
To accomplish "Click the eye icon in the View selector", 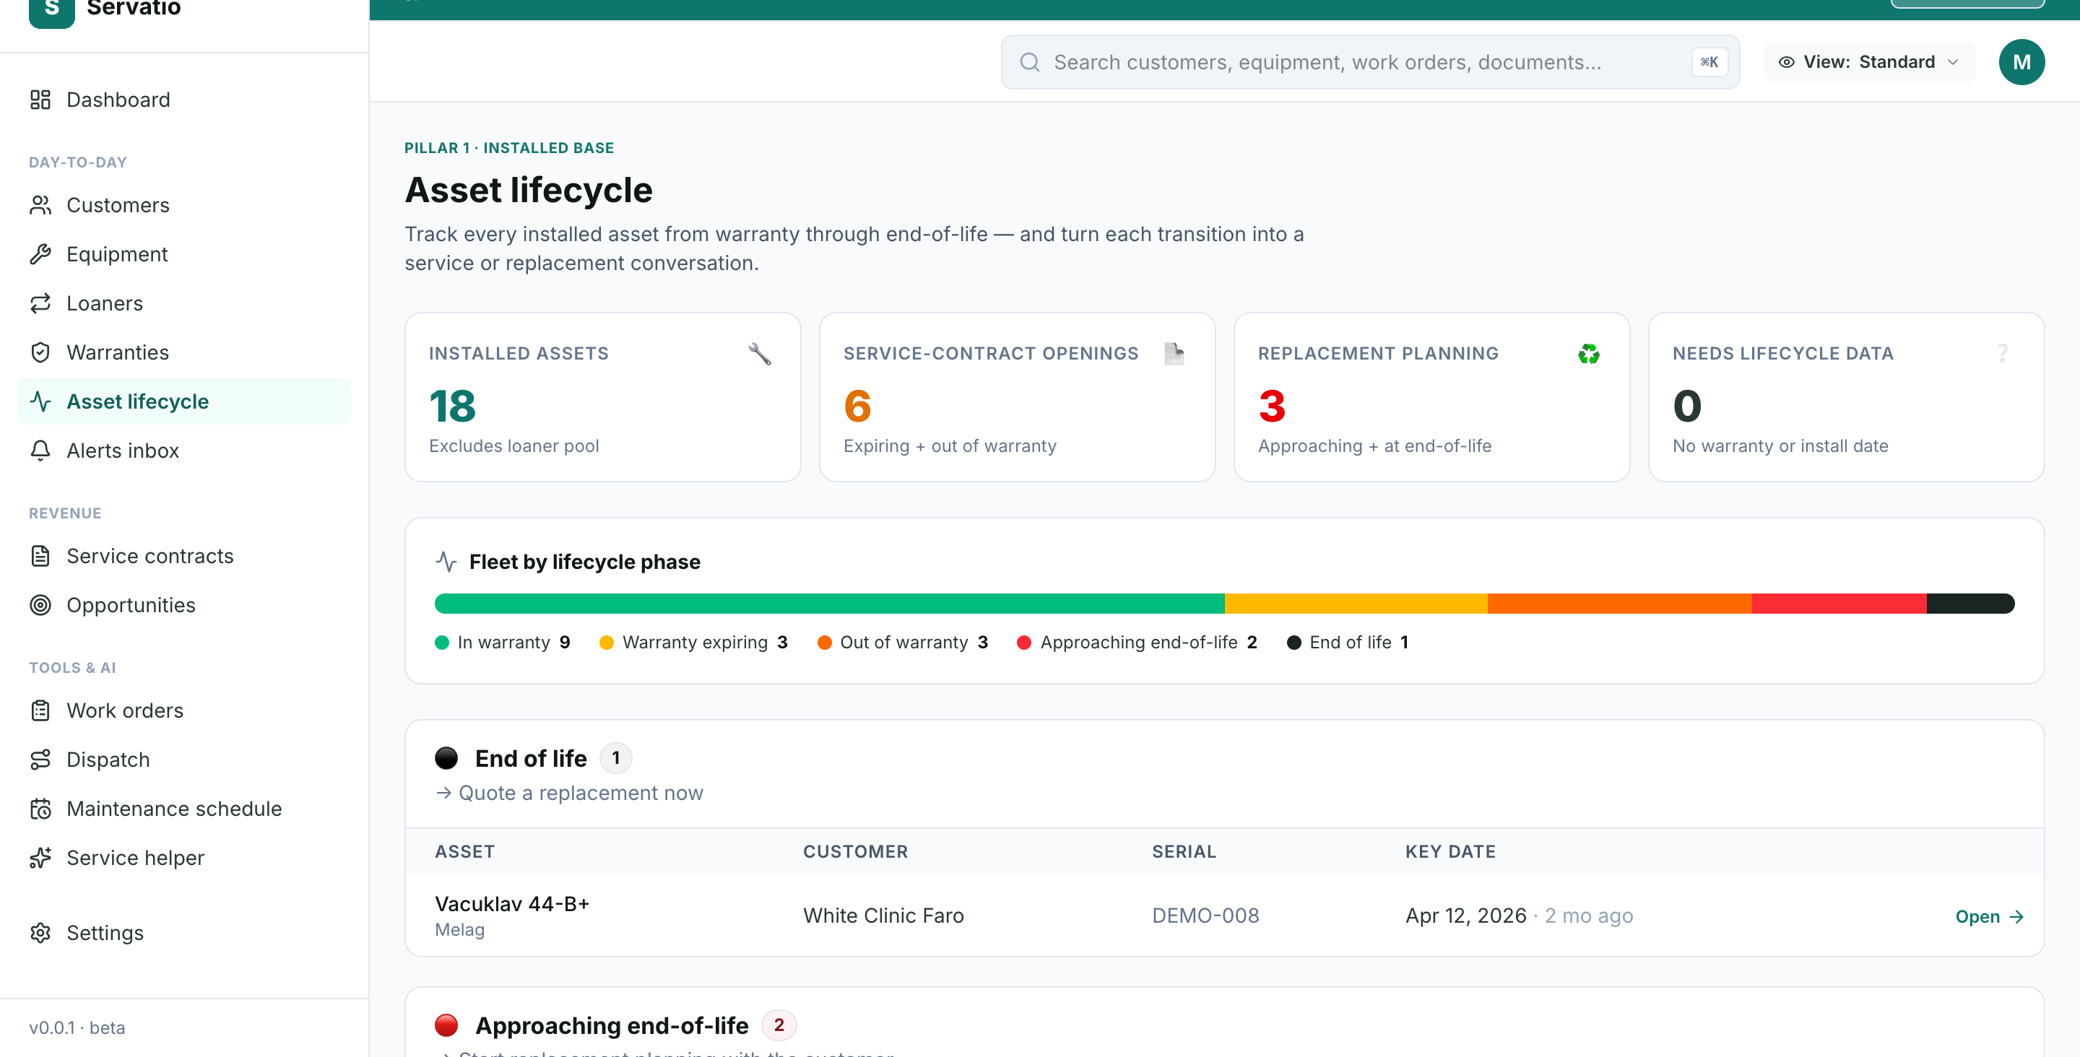I will pos(1787,62).
